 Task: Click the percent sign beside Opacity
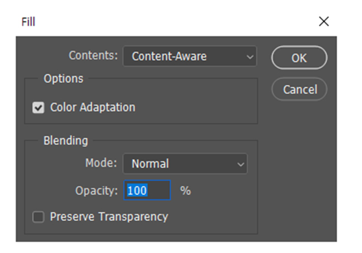pos(185,190)
